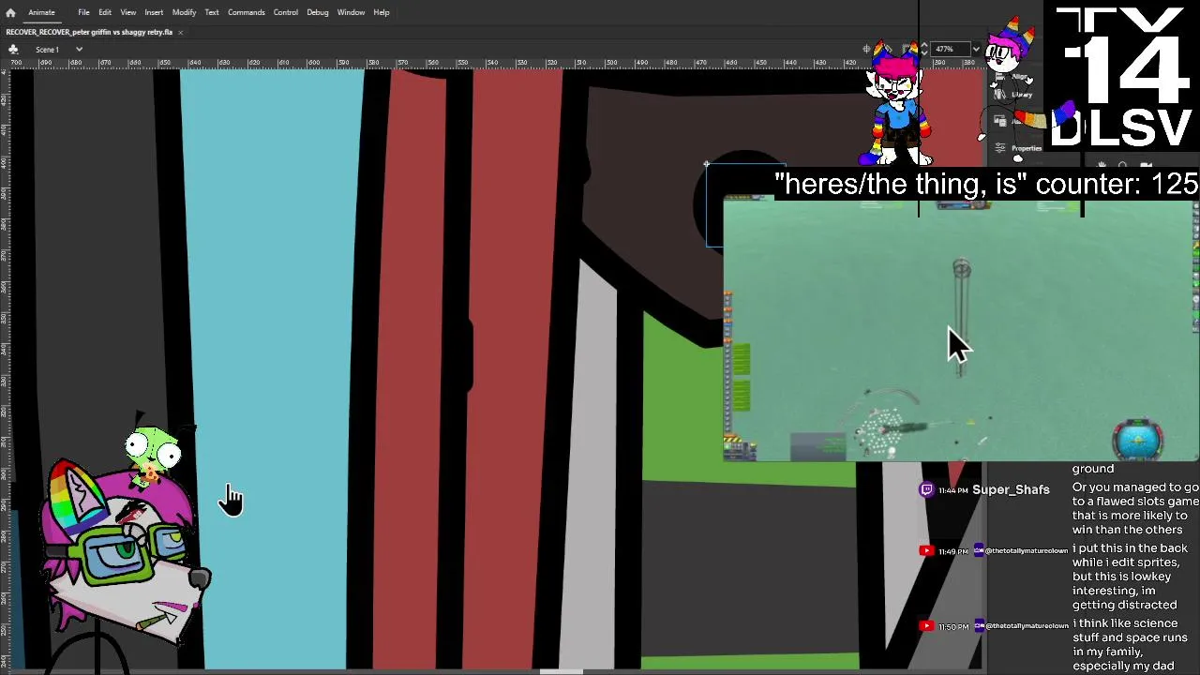Click the Super_Shafs username in chat
The height and width of the screenshot is (675, 1200).
click(1011, 489)
